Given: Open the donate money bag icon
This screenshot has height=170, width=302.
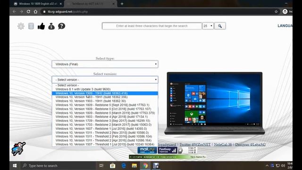Looking at the screenshot, I should (x=51, y=26).
